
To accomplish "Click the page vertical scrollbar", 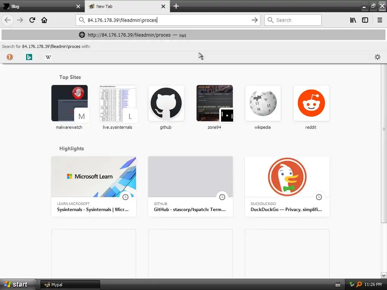I will [384, 143].
